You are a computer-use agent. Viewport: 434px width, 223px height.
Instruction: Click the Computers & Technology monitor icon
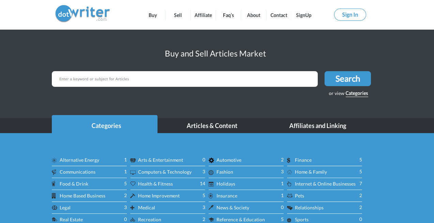coord(133,172)
